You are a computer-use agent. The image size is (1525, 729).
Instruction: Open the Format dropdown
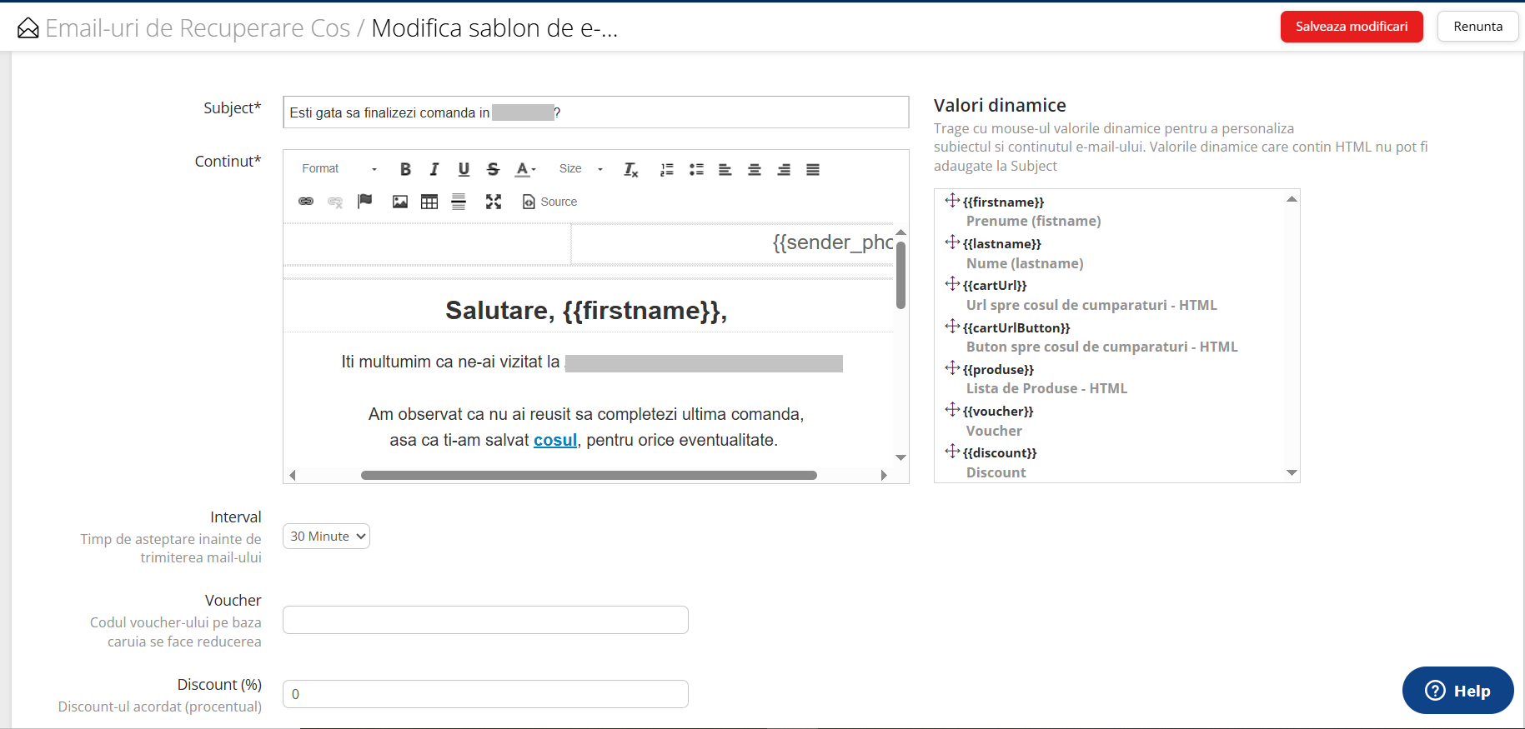[339, 169]
